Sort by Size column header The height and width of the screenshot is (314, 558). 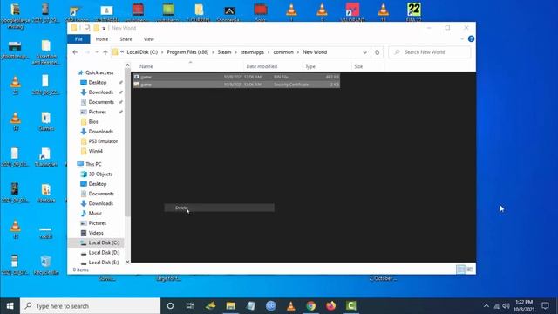coord(358,66)
